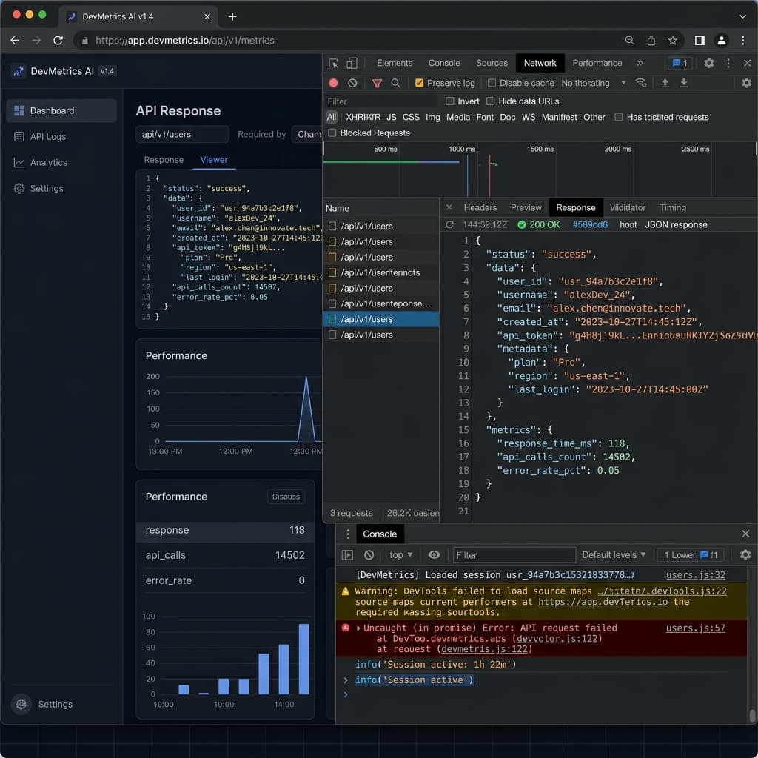Viewport: 758px width, 758px height.
Task: Open a new browser tab
Action: pyautogui.click(x=232, y=16)
